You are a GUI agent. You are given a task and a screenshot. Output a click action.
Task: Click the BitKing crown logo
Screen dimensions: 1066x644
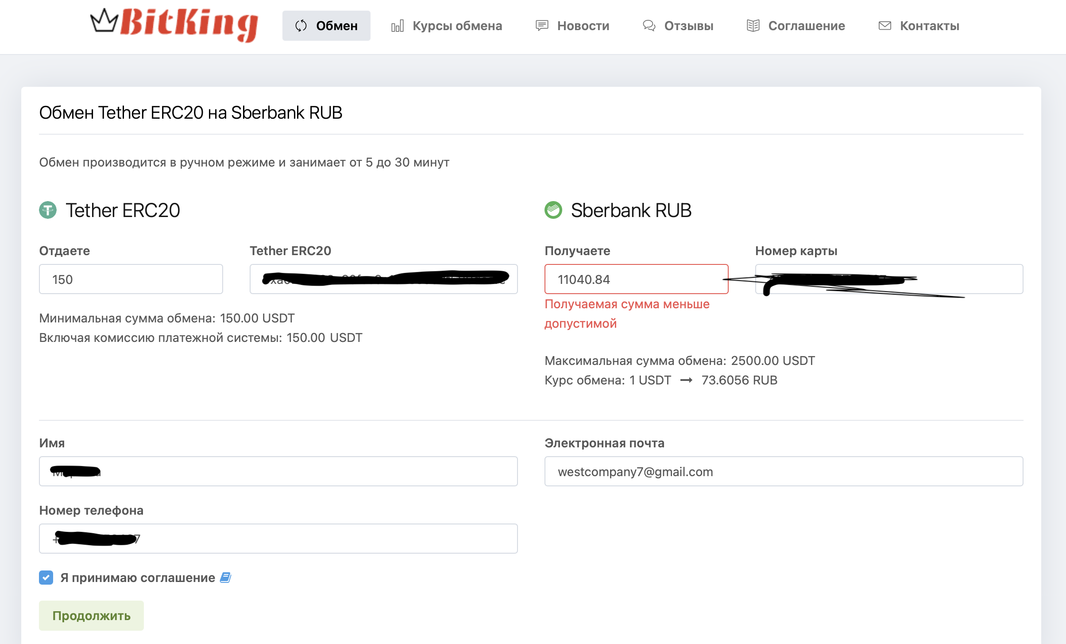pos(104,20)
